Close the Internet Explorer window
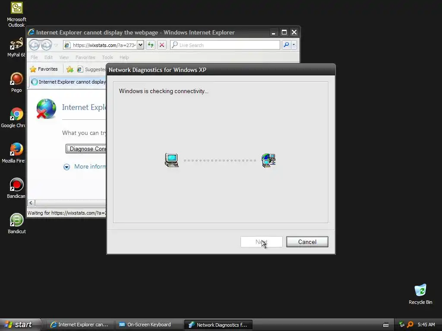442x331 pixels. [x=294, y=32]
